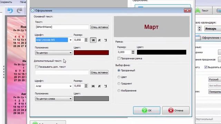Open main text position dropdown По центру
The image size is (221, 124).
pyautogui.click(x=54, y=53)
